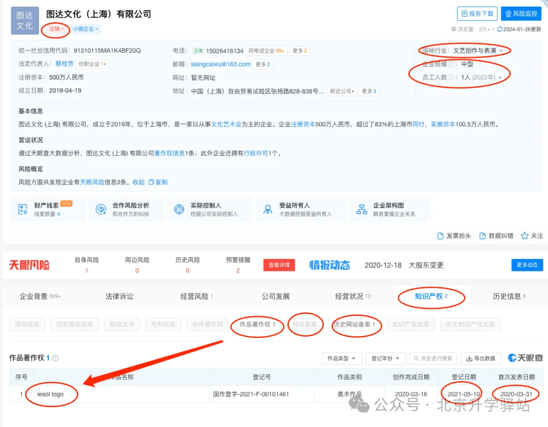This screenshot has height=427, width=548.
Task: Open the 注册资本 link in description
Action: point(303,124)
